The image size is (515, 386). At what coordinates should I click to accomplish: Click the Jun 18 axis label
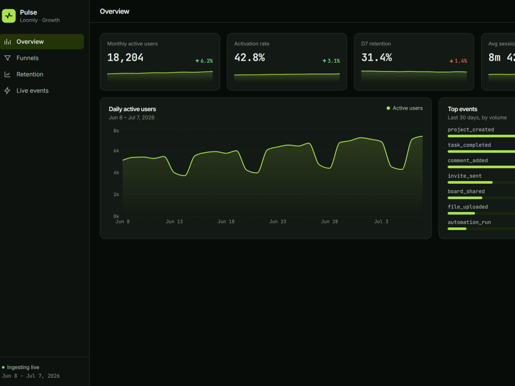click(x=226, y=221)
